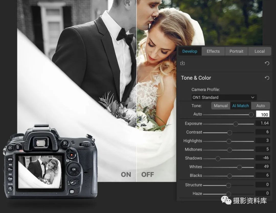
Task: Click the reset-all arrow icon beside save preset
Action: tap(267, 63)
